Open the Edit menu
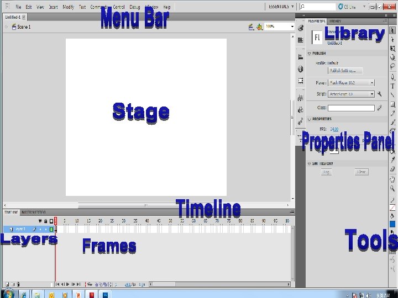Viewport: 398px width, 298px height. coord(29,7)
